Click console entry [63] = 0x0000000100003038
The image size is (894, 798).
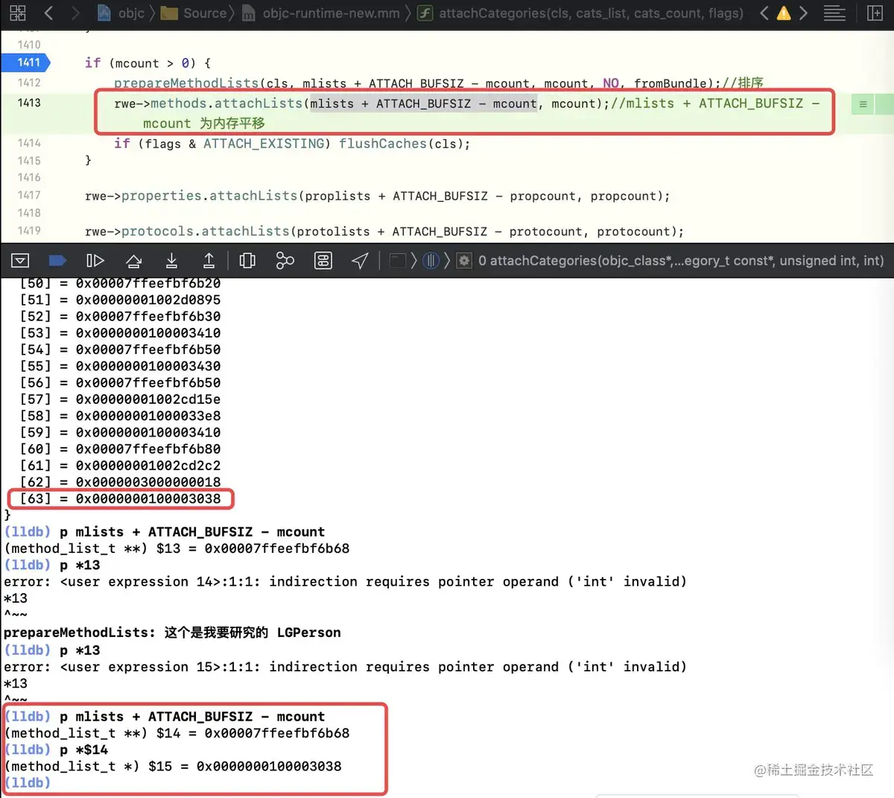coord(120,498)
